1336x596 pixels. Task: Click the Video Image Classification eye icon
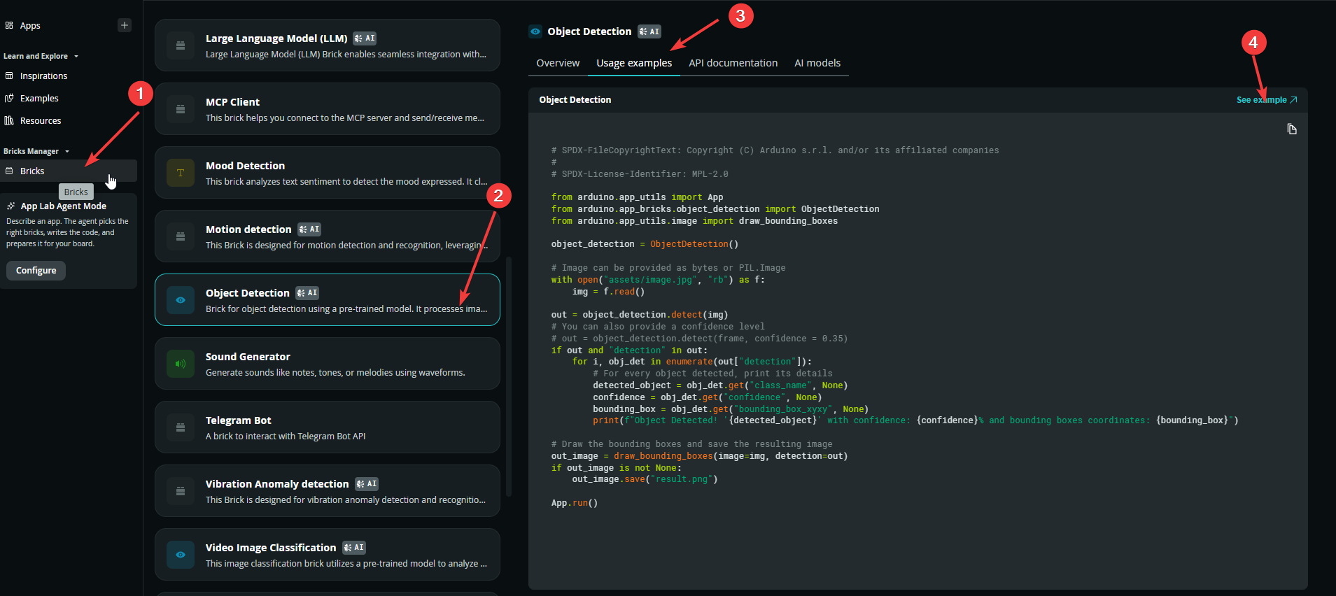(181, 555)
